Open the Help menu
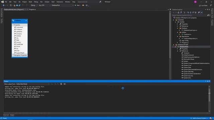 click(x=74, y=2)
